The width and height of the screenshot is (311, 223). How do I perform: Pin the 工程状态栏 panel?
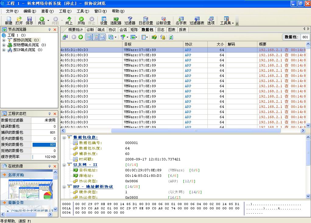point(50,113)
